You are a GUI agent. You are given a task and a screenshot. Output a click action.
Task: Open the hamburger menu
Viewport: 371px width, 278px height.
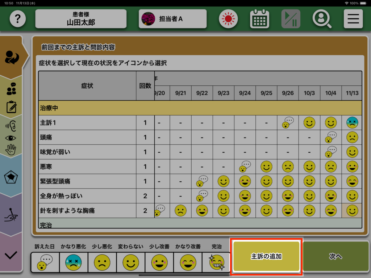[x=353, y=19]
